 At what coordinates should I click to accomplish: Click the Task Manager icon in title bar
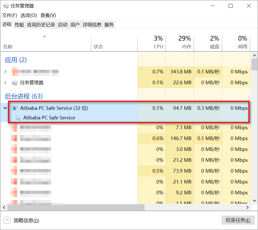[x=6, y=6]
